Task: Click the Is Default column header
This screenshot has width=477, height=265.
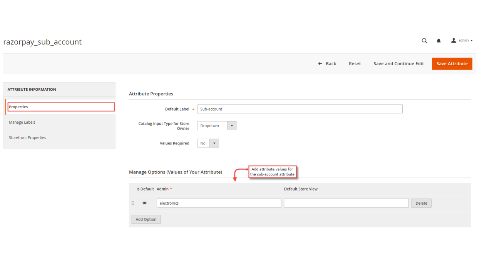Action: [145, 189]
